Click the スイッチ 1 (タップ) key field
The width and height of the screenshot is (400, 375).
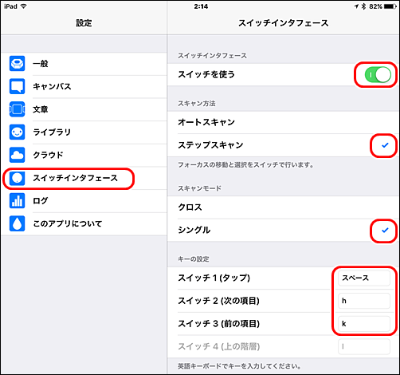364,278
